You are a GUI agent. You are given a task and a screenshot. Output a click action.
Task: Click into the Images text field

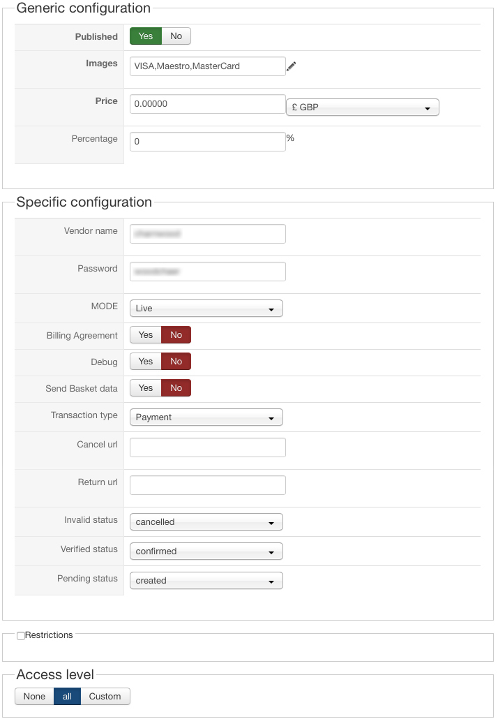pyautogui.click(x=207, y=66)
